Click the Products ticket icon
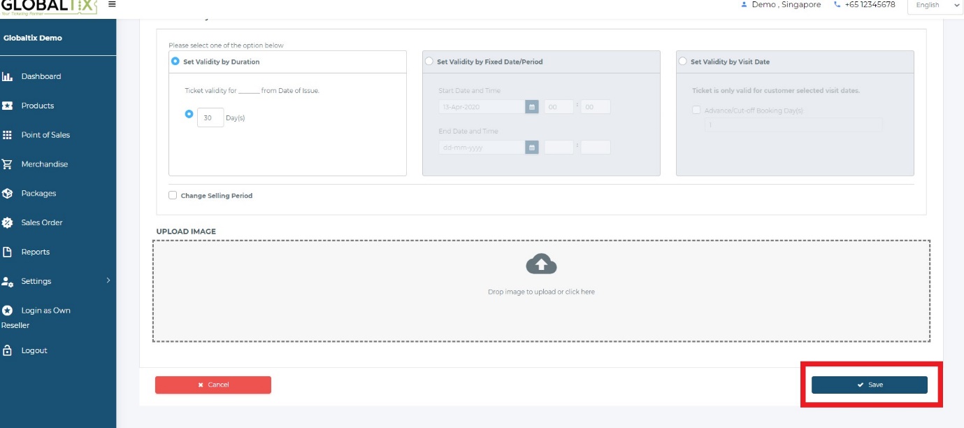 [8, 106]
